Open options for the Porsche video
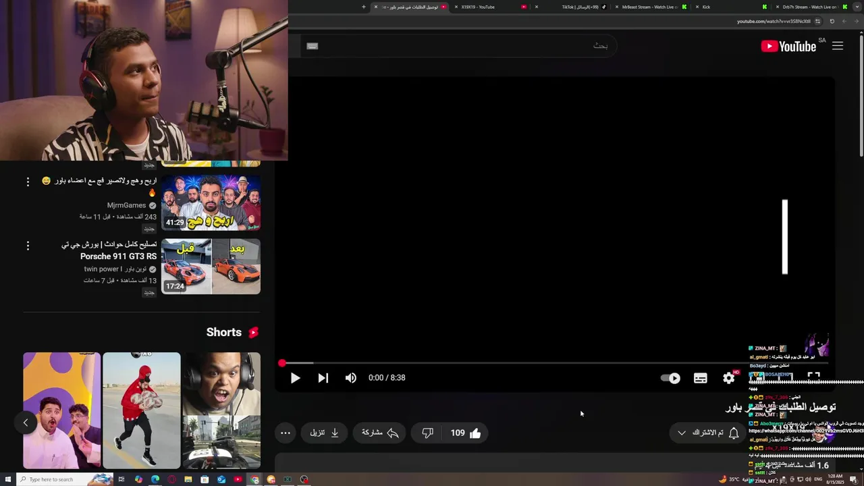 (x=28, y=246)
